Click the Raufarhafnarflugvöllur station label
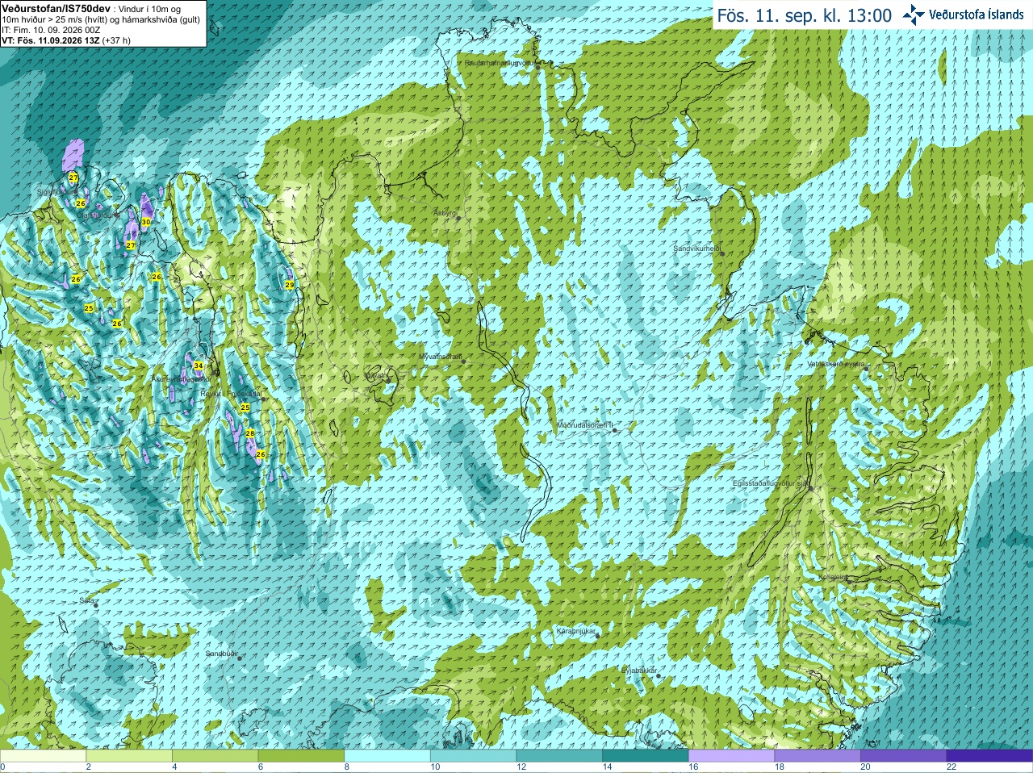Image resolution: width=1033 pixels, height=773 pixels. (500, 62)
